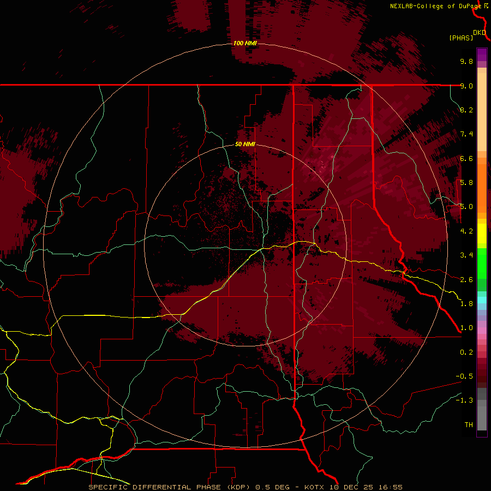Image resolution: width=491 pixels, height=491 pixels.
Task: Click the 1.0 legend value
Action: tap(466, 328)
